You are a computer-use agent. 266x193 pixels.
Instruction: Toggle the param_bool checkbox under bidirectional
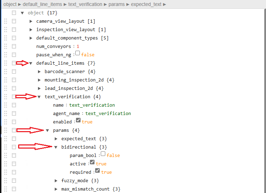click(103, 154)
